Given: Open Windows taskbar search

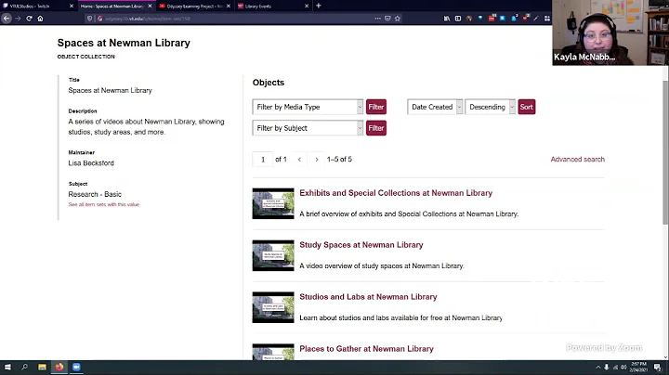Looking at the screenshot, I should pos(24,368).
